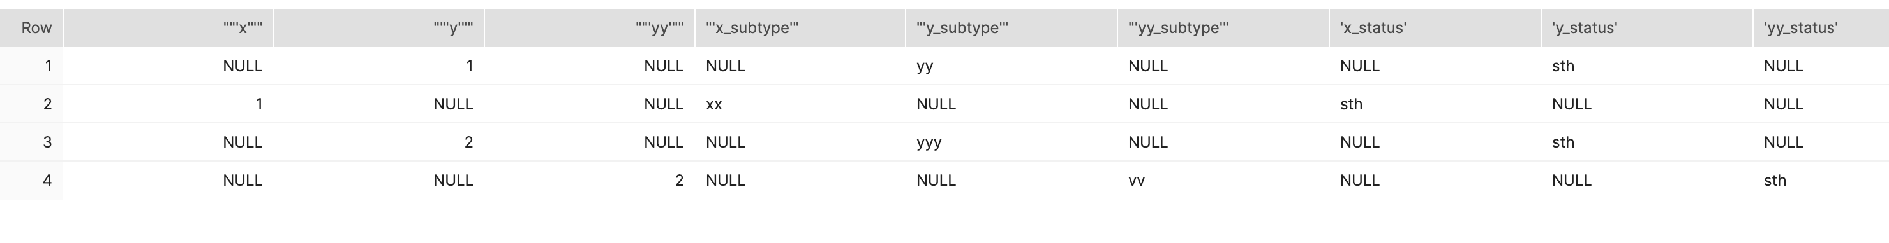The height and width of the screenshot is (243, 1889).
Task: Select 'sth' in x_status column row 2
Action: [x=1352, y=104]
